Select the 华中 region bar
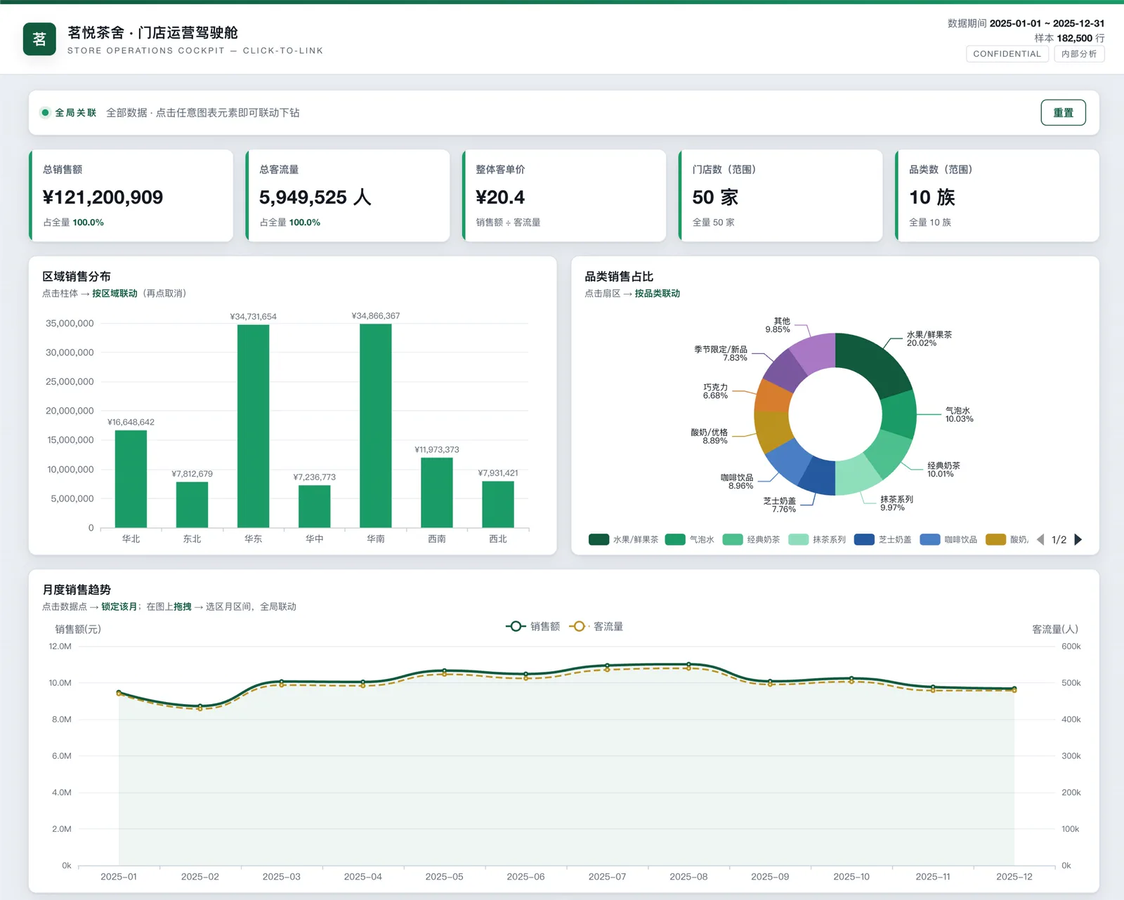This screenshot has width=1124, height=900. coord(314,506)
